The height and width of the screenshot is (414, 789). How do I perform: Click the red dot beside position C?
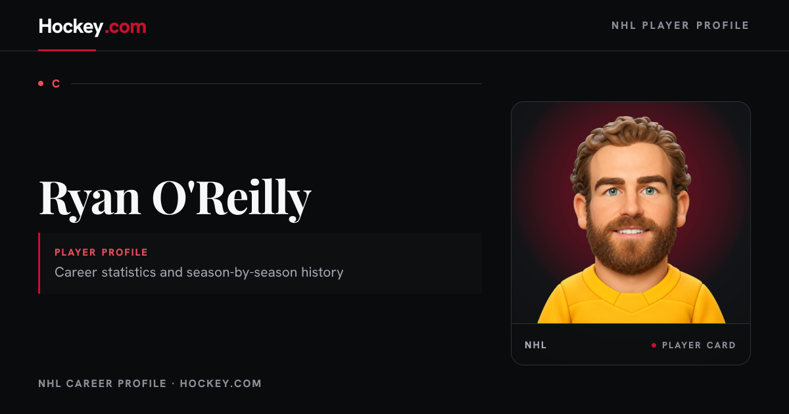(41, 83)
